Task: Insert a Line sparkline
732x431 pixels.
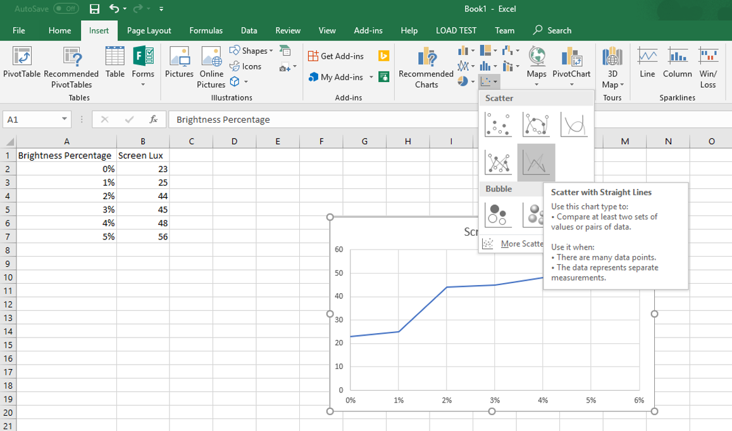Action: (647, 63)
